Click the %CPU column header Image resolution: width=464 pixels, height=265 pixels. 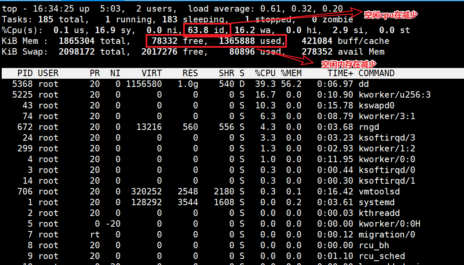coord(265,73)
